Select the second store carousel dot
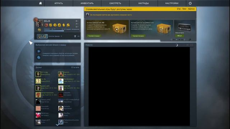 [176, 39]
